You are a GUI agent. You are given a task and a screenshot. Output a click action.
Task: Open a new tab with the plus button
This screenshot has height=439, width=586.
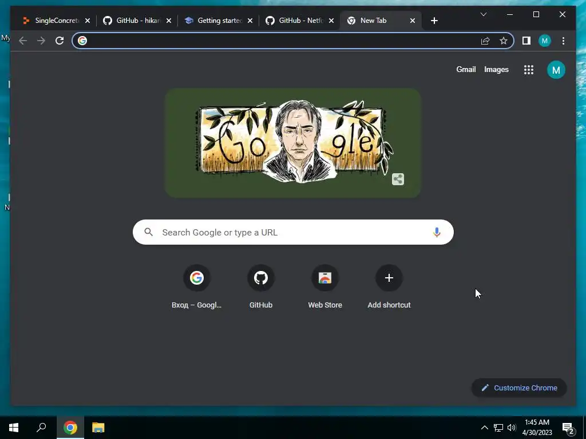[434, 21]
